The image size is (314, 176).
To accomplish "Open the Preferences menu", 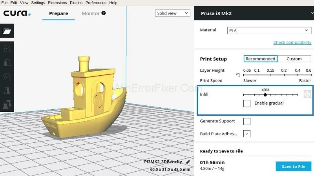I will [96, 3].
